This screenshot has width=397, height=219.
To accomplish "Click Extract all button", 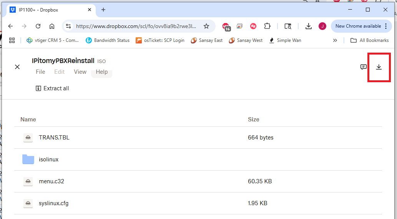I will [x=52, y=88].
